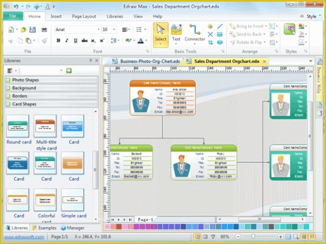Click the Save disk icon
326x244 pixels.
point(33,30)
